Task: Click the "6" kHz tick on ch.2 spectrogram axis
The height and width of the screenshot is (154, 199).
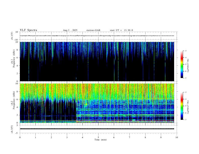Action: tap(17, 99)
